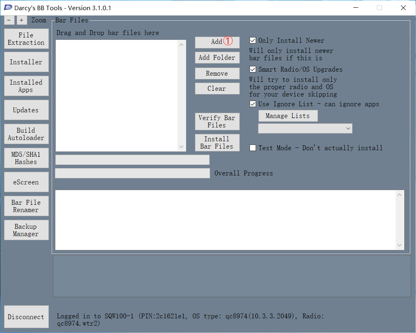The height and width of the screenshot is (333, 416).
Task: Click the Darcy's BB Tools title bar icon
Action: click(8, 8)
